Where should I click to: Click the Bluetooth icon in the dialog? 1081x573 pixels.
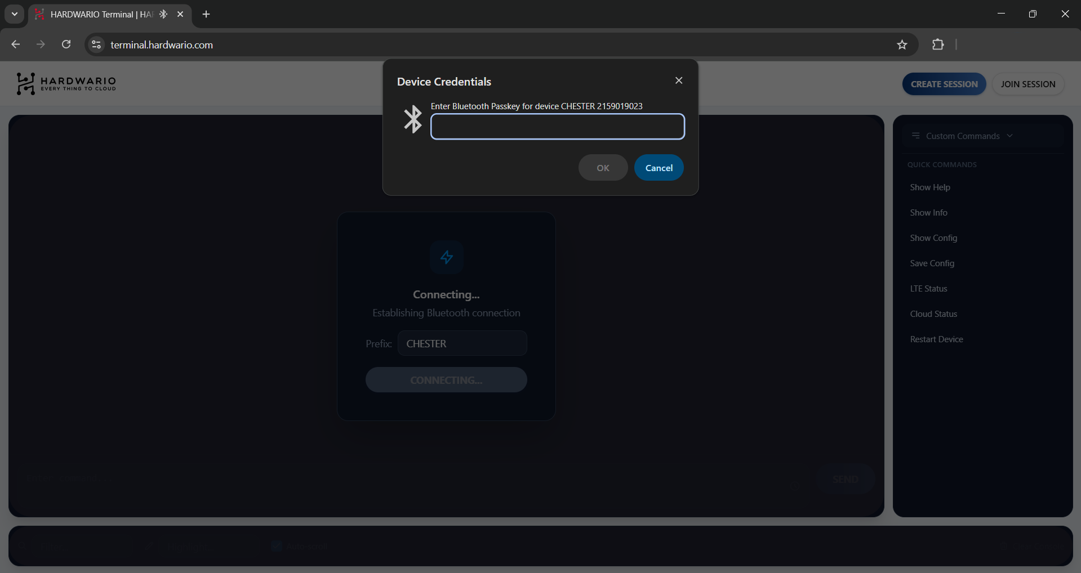click(413, 119)
